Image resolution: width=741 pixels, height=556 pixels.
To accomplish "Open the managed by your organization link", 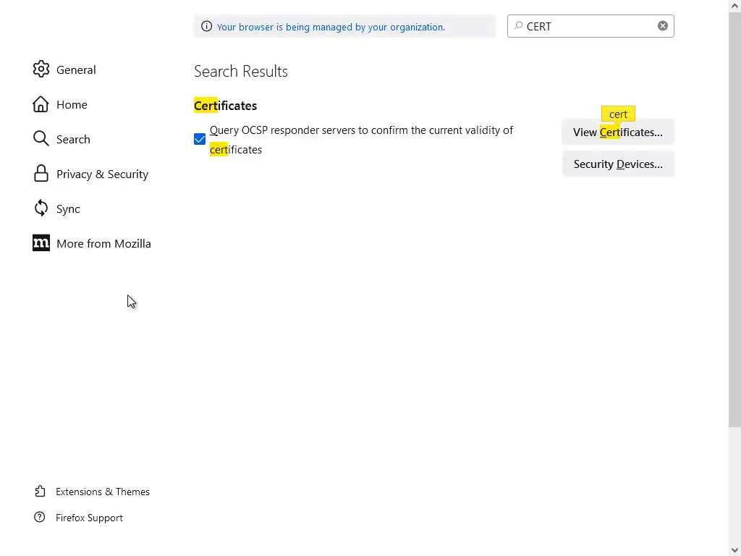I will (331, 27).
